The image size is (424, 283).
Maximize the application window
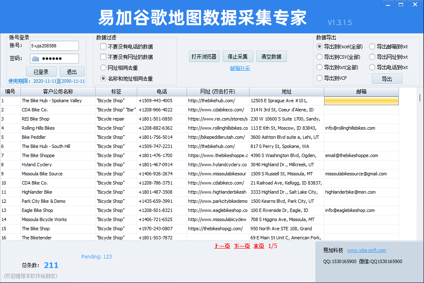401,4
